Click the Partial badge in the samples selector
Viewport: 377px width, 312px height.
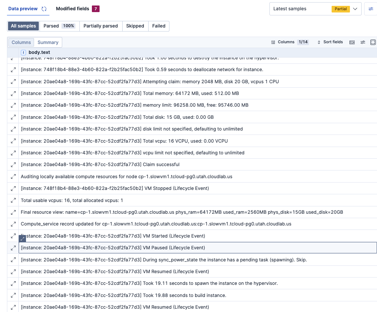point(341,9)
